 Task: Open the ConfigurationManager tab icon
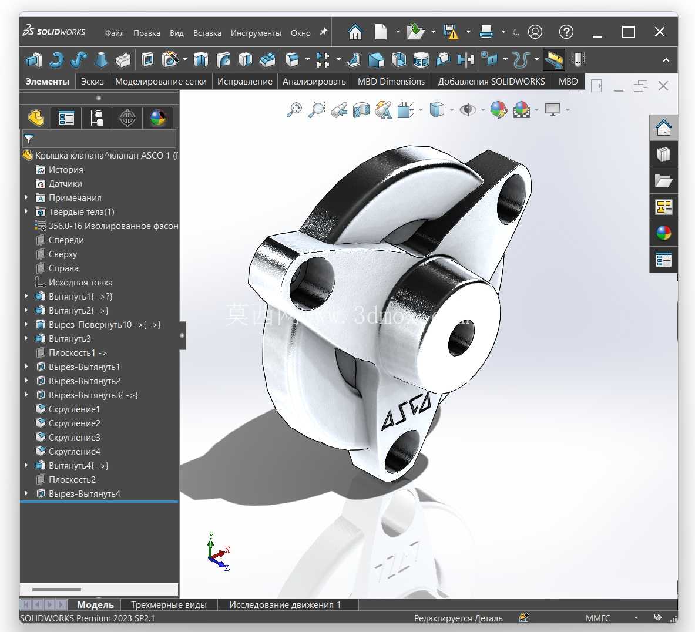pyautogui.click(x=96, y=118)
